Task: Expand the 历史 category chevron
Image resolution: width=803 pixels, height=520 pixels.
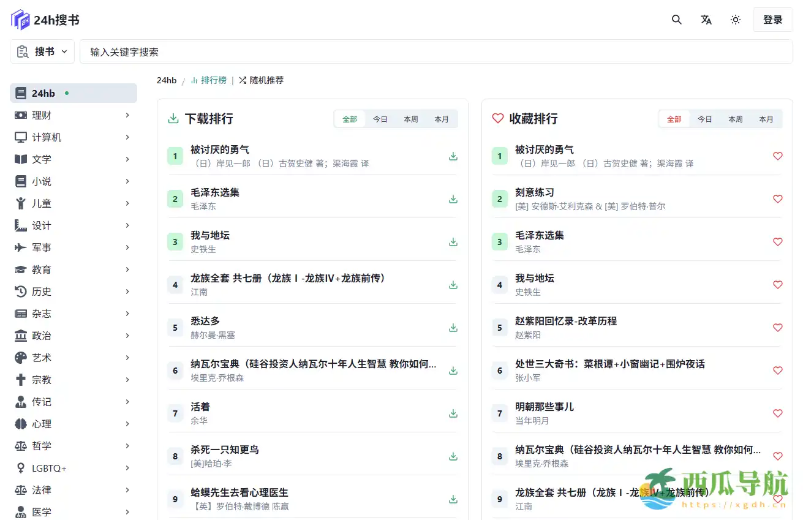Action: point(127,292)
